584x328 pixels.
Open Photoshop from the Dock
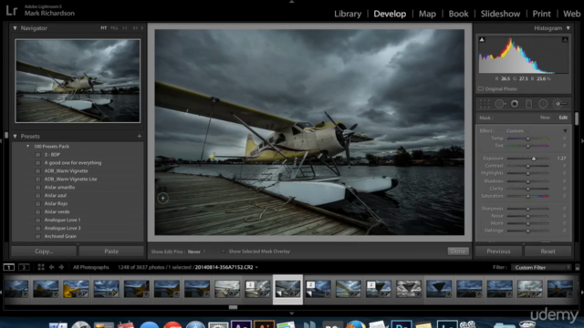coord(401,324)
